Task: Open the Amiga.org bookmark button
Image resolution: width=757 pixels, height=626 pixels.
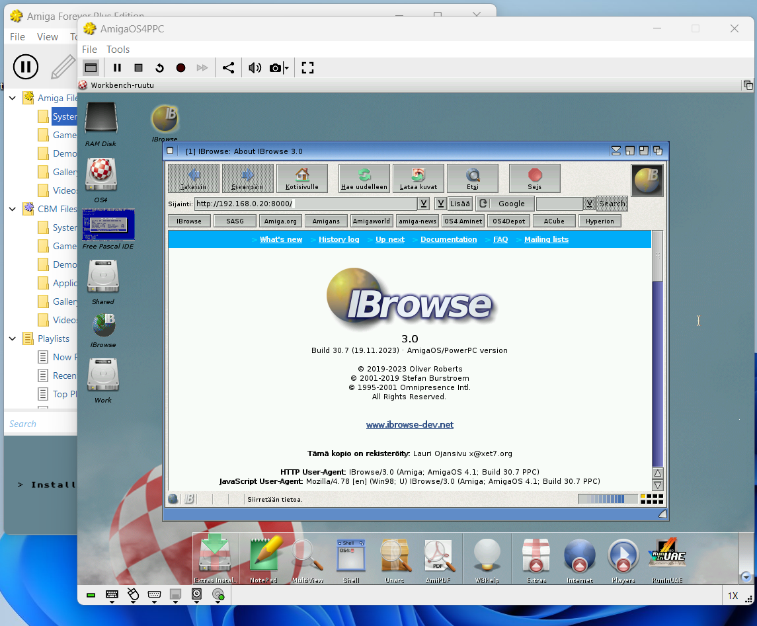Action: pos(280,221)
